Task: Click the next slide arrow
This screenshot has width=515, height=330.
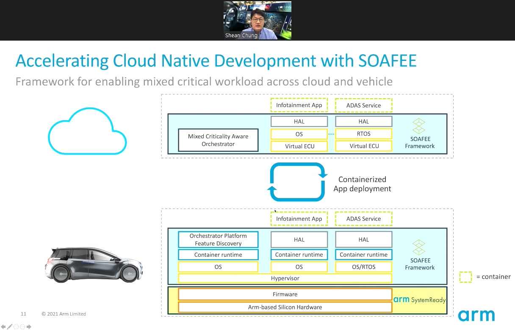Action: tap(29, 327)
